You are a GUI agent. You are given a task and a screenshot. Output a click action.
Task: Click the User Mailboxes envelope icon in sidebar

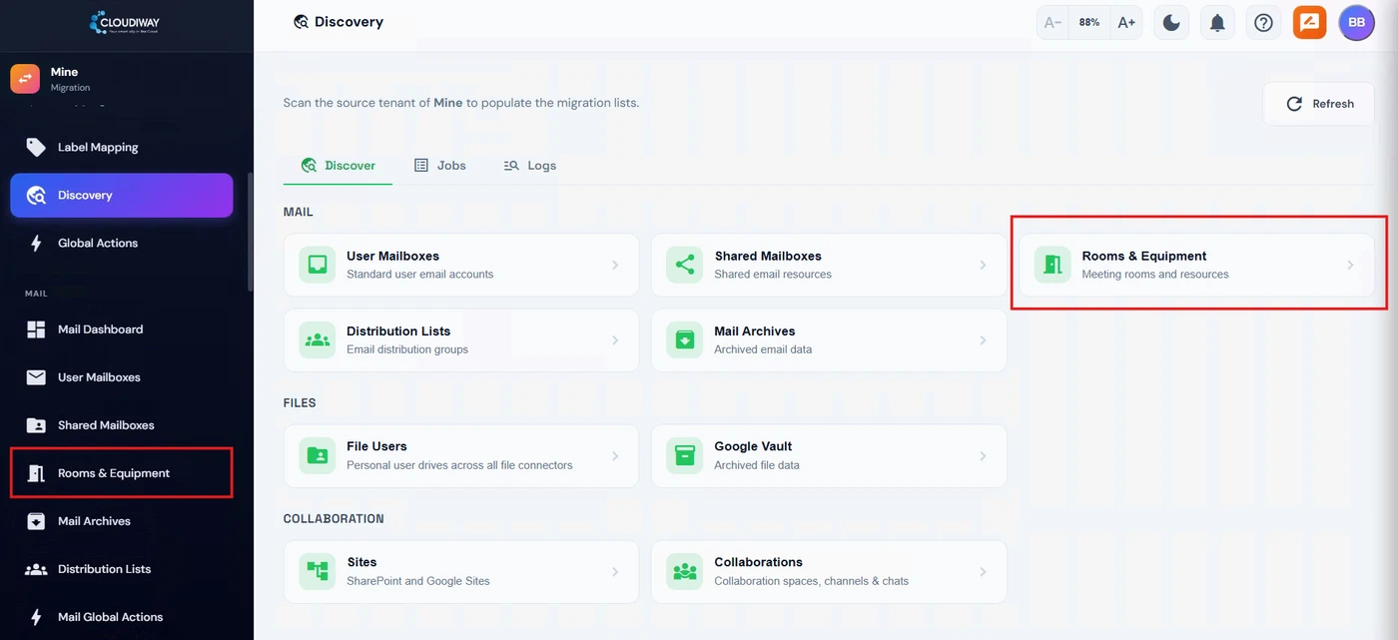pyautogui.click(x=36, y=377)
